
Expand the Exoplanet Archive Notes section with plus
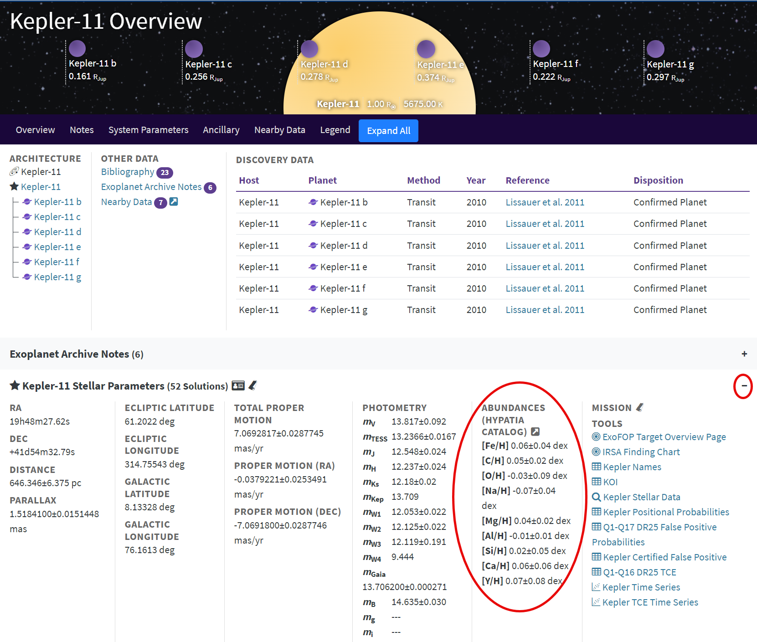pos(744,354)
